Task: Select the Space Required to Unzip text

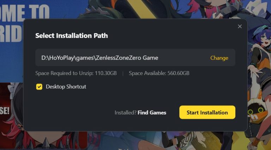Action: pos(76,73)
